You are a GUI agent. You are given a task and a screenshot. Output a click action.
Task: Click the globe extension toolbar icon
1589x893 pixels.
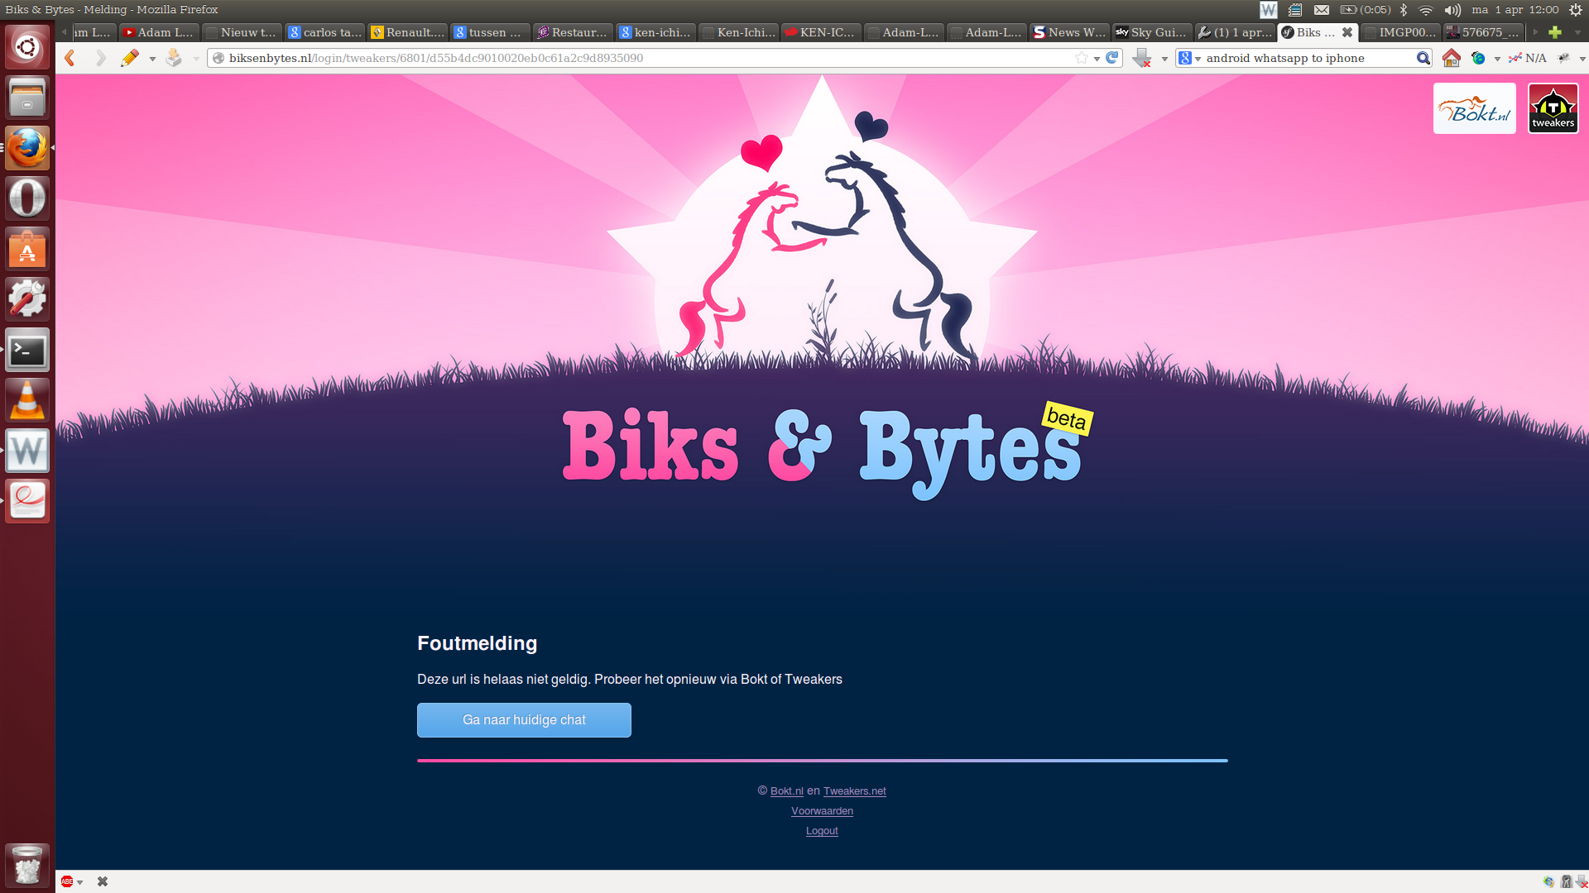pyautogui.click(x=1478, y=58)
